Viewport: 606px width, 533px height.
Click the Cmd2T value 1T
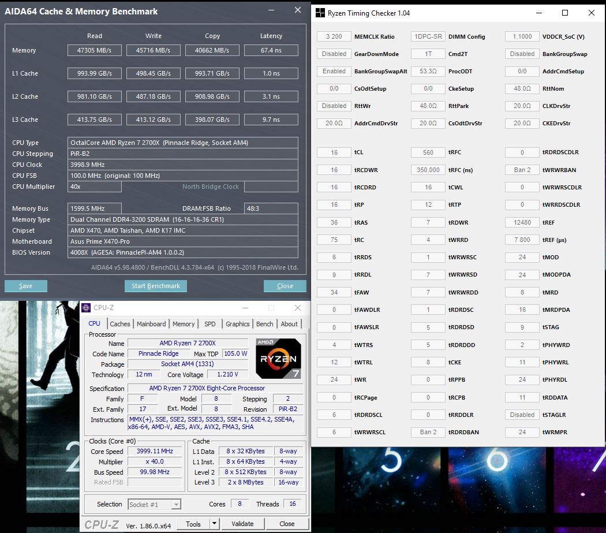428,54
